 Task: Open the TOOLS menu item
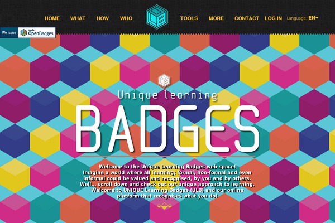click(189, 18)
